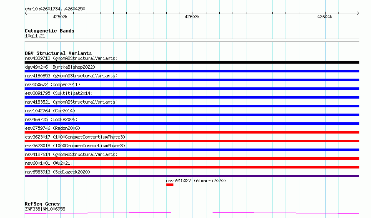Select the blue esv3891795 Suktitipat2014 bar
The height and width of the screenshot is (218, 371).
coord(192,97)
